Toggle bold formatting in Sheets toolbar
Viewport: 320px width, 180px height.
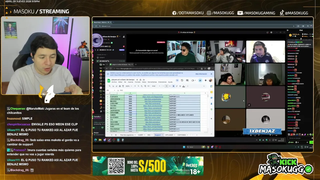pyautogui.click(x=173, y=86)
